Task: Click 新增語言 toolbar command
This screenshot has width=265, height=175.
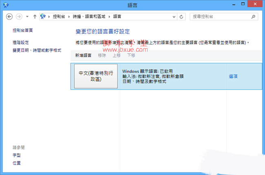Action: pos(83,55)
